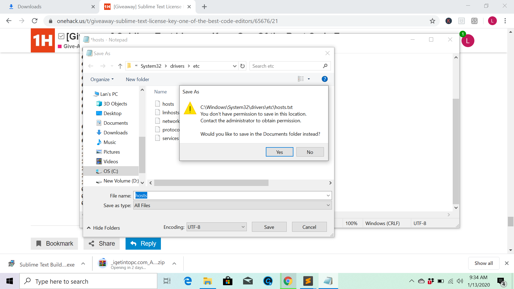Image resolution: width=514 pixels, height=289 pixels.
Task: Click No in the permission dialog
Action: [310, 152]
